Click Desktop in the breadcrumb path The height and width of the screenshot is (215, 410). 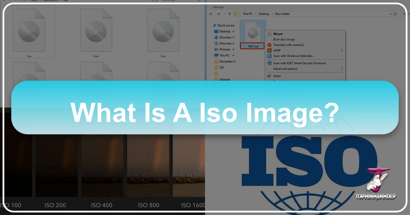pyautogui.click(x=264, y=14)
